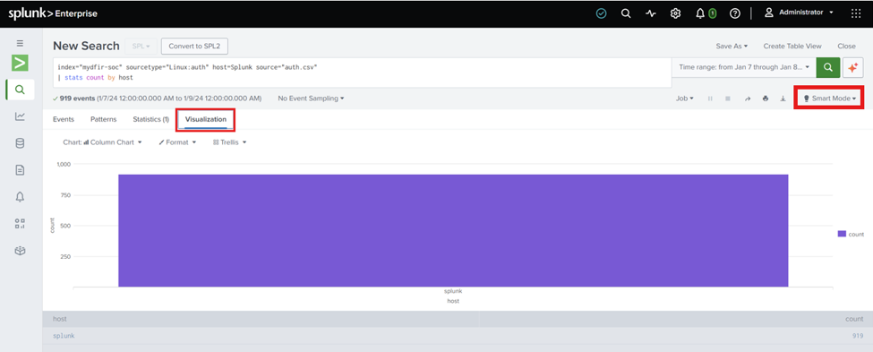This screenshot has height=352, width=873.
Task: Open the settings gear icon
Action: 675,13
